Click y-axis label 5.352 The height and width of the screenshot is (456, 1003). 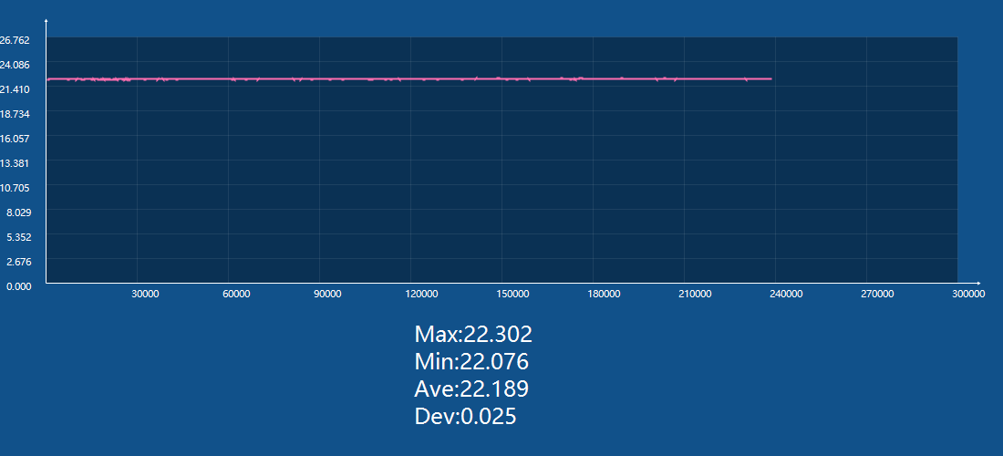click(x=18, y=237)
